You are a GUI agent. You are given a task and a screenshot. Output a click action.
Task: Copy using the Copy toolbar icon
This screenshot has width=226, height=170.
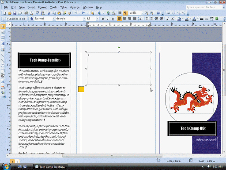[54, 13]
